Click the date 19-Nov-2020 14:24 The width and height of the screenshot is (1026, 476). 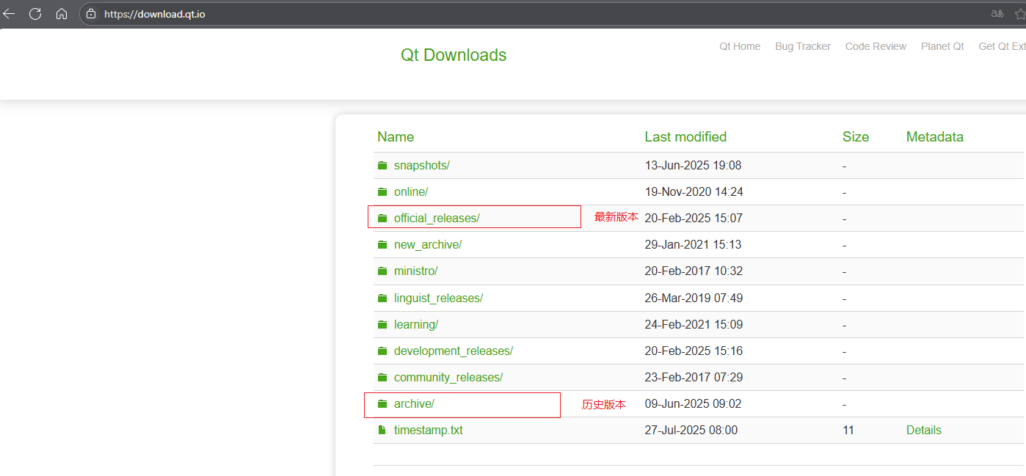pos(694,192)
